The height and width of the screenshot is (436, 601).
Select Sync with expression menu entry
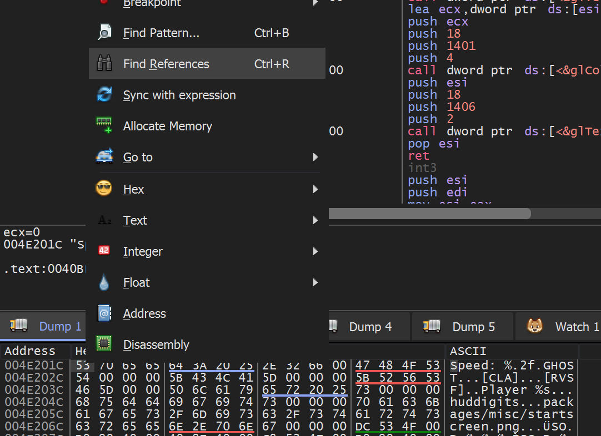click(207, 95)
